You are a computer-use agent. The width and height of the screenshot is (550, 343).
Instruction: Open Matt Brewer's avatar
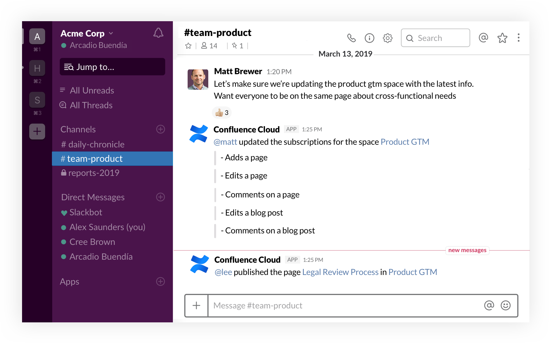(x=198, y=79)
